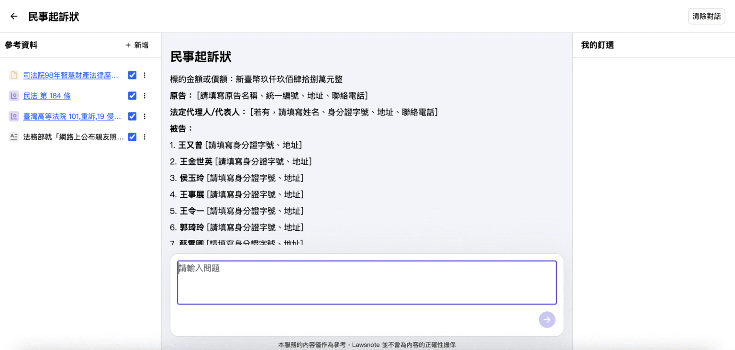Open the 民法 第 184 條 link
This screenshot has width=735, height=350.
point(47,96)
